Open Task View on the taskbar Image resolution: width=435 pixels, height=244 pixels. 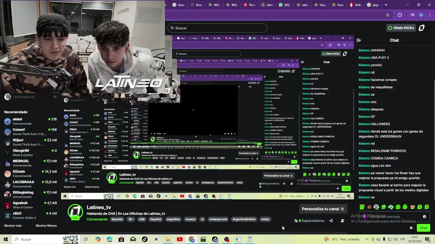pos(86,239)
